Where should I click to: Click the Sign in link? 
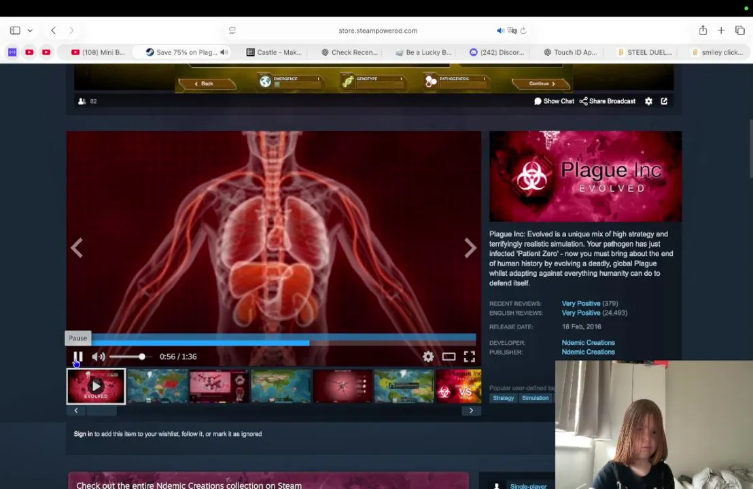tap(83, 434)
